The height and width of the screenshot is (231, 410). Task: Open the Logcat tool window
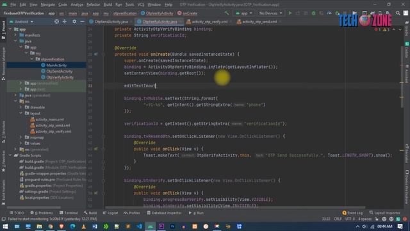[110, 213]
